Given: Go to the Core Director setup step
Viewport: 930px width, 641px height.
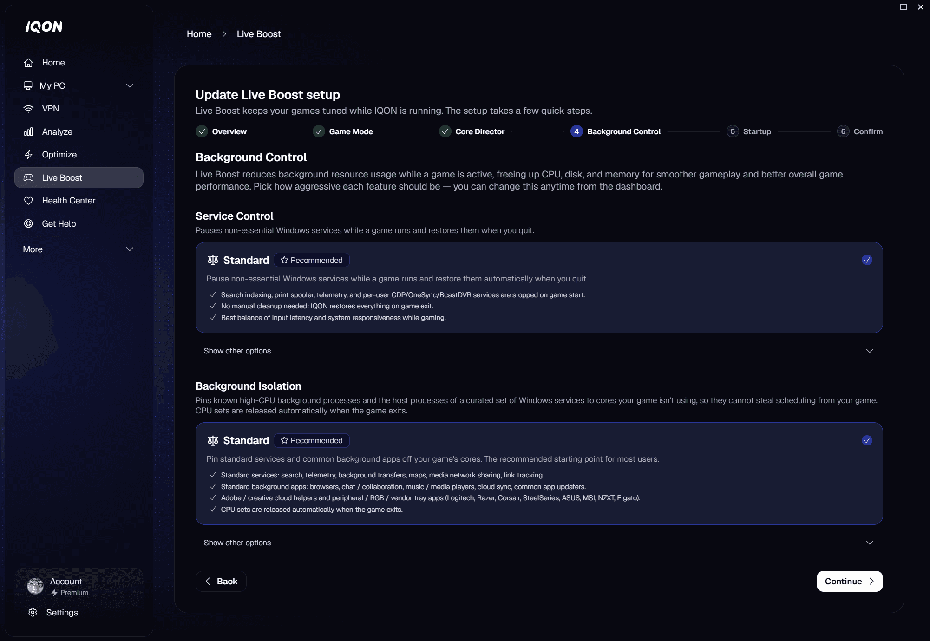Looking at the screenshot, I should tap(472, 131).
